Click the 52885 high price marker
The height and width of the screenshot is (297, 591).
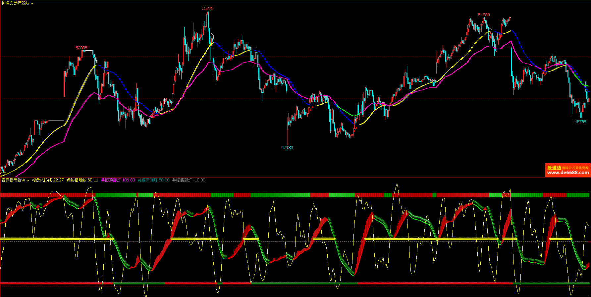point(81,48)
